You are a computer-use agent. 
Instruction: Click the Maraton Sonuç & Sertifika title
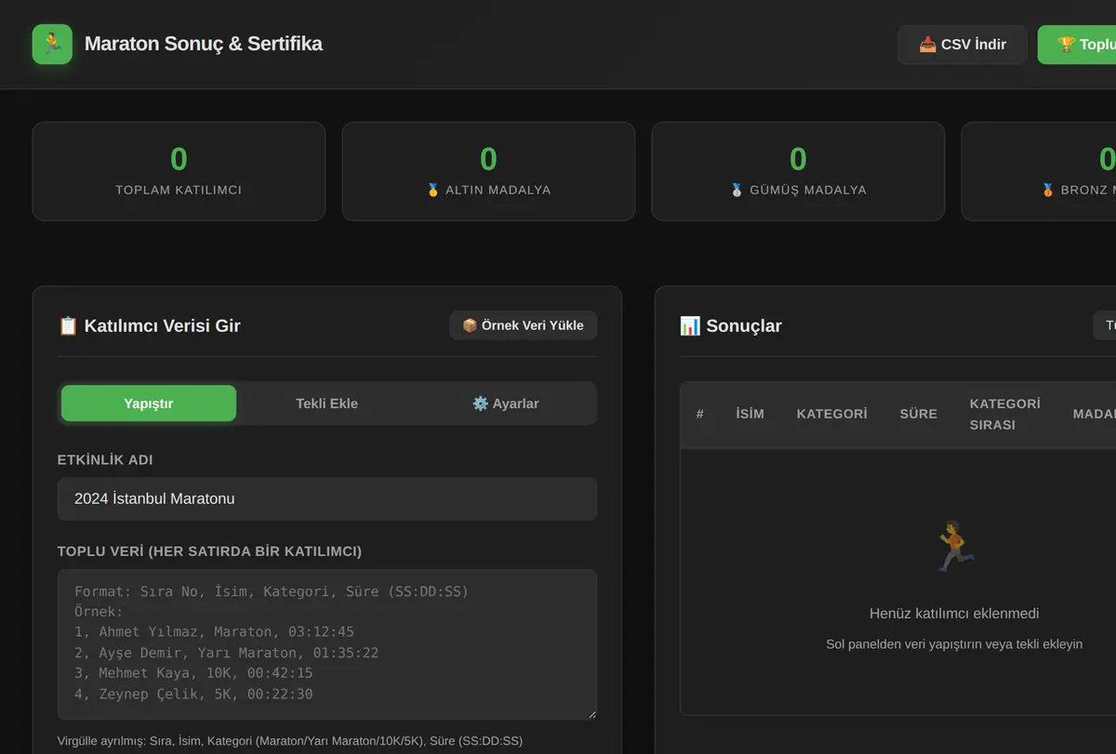(204, 44)
